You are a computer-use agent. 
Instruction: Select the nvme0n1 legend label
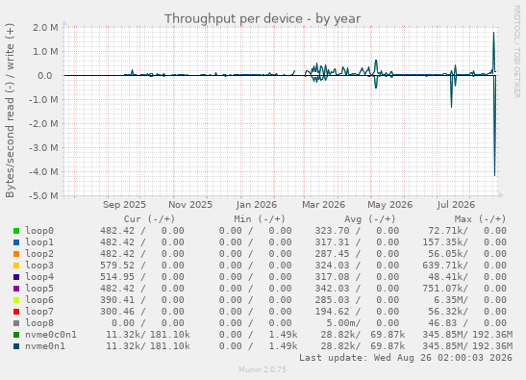(x=45, y=346)
